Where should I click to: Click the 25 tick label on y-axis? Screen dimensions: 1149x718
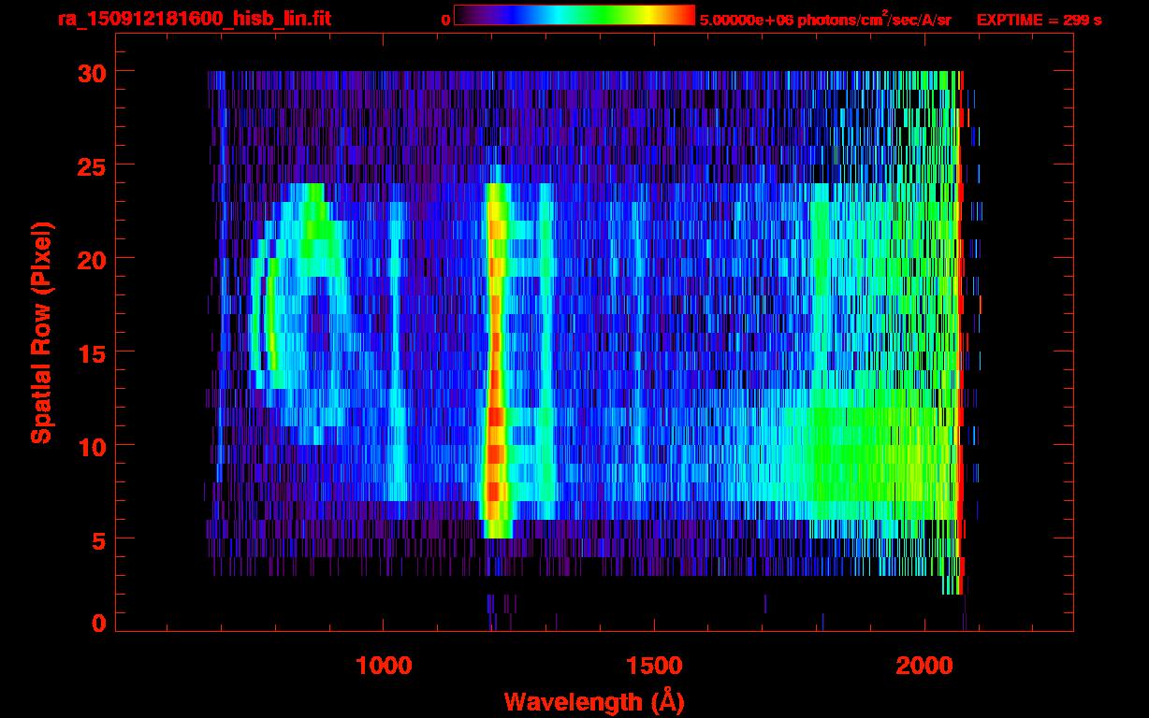click(x=90, y=165)
